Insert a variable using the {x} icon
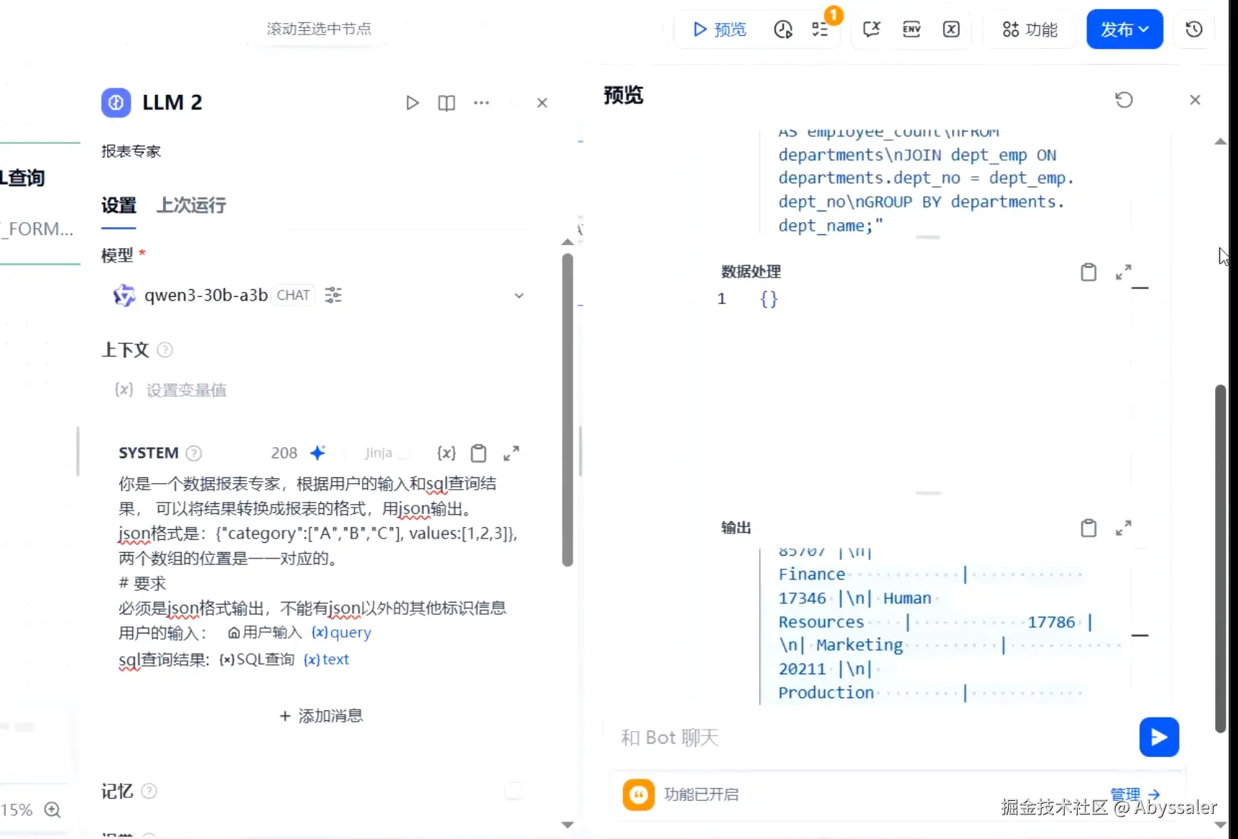This screenshot has width=1238, height=839. [446, 453]
